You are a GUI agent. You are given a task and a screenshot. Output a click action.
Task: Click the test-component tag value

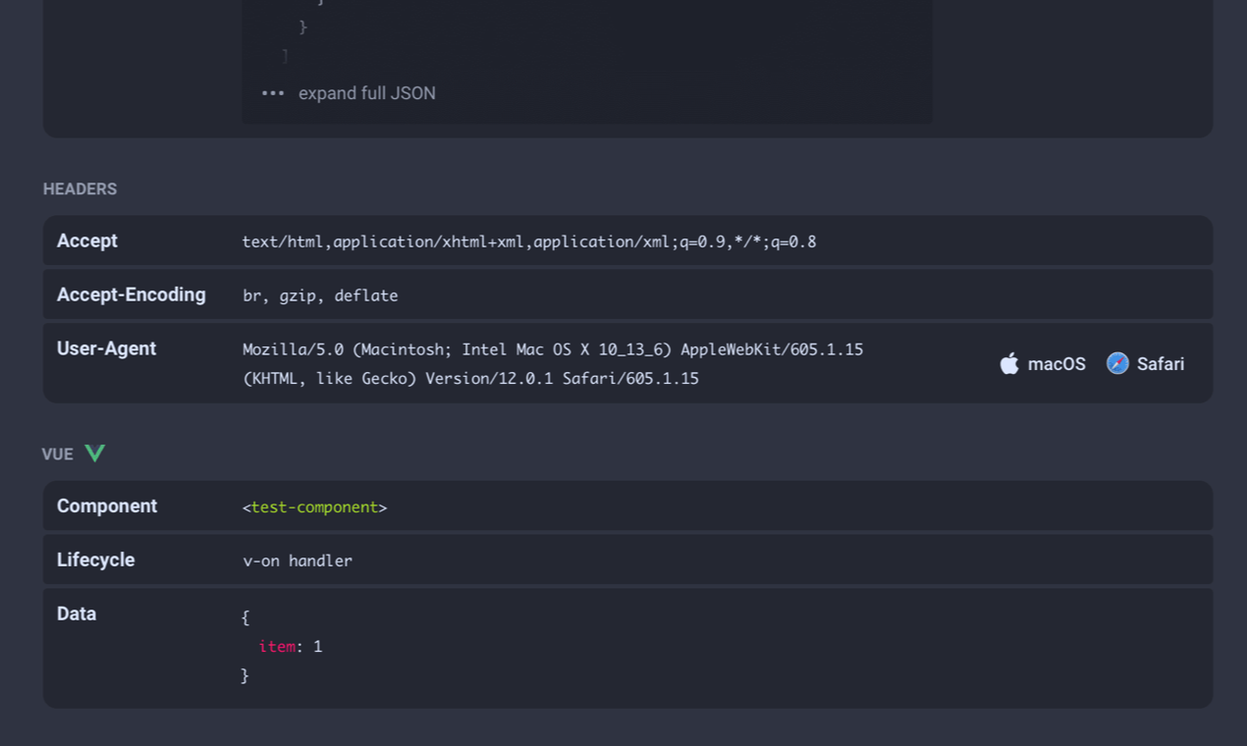[x=314, y=507]
